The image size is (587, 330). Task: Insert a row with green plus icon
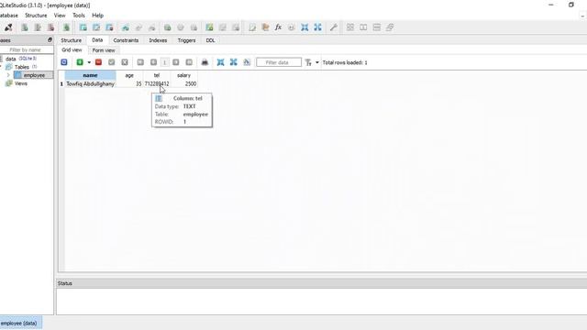coord(80,62)
